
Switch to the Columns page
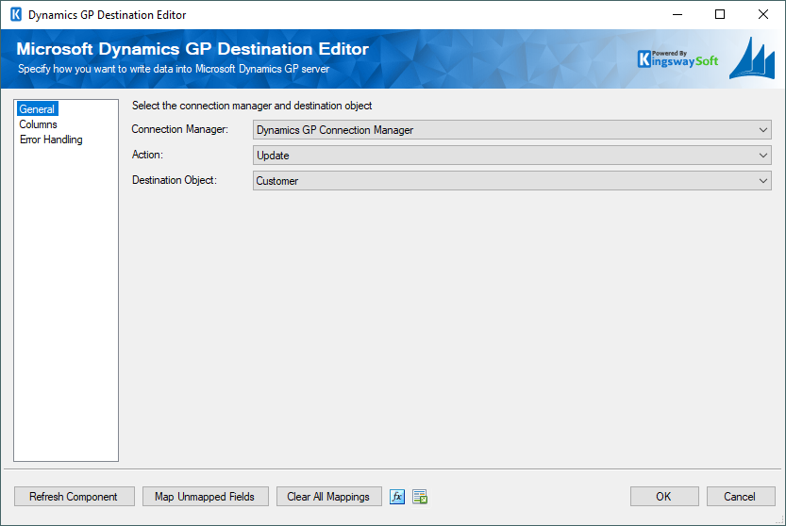38,124
